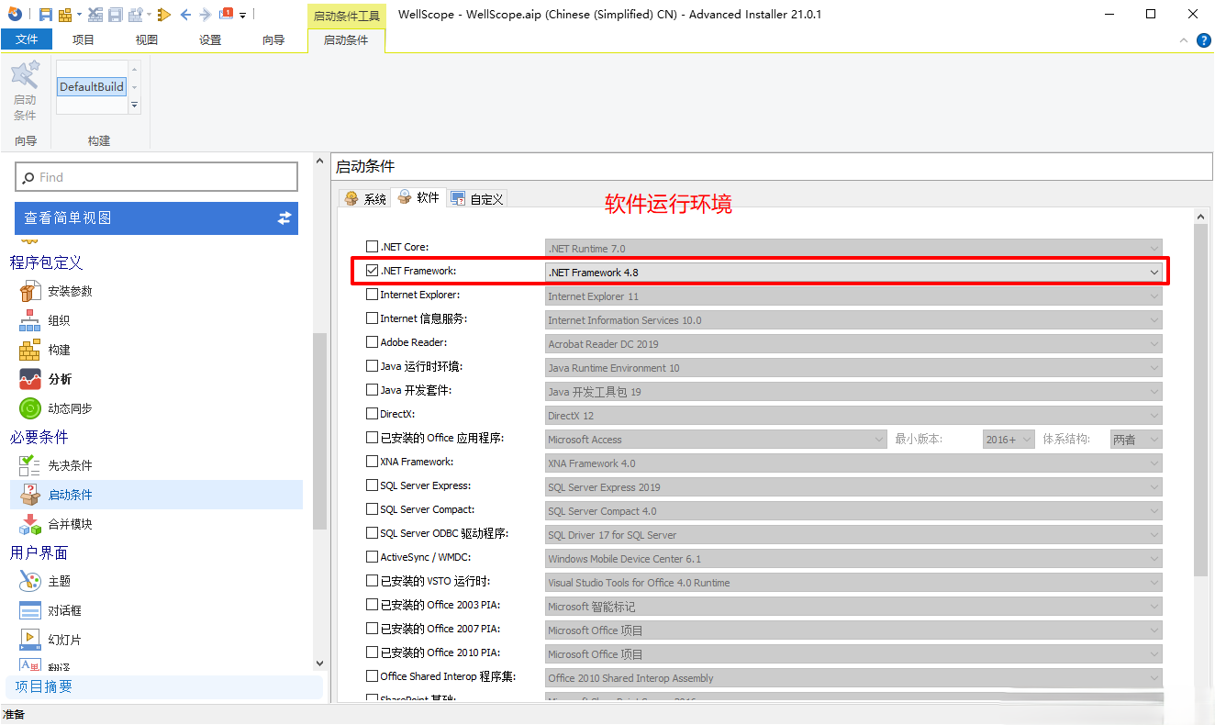This screenshot has height=725, width=1215.
Task: Enable the SQL Server Express checkbox
Action: point(372,485)
